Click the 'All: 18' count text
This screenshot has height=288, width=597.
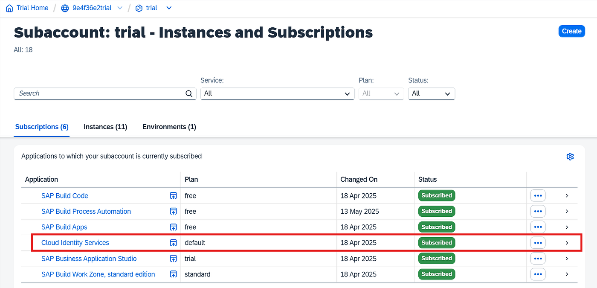(23, 50)
